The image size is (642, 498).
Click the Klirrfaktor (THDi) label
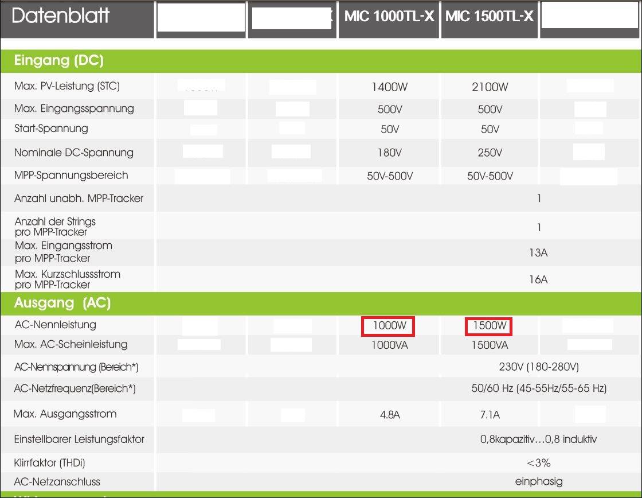[x=49, y=463]
